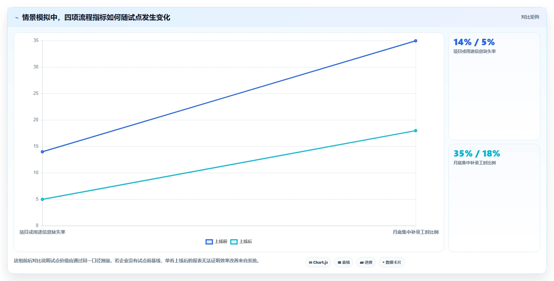Click the y-axis tick label 20

point(36,120)
